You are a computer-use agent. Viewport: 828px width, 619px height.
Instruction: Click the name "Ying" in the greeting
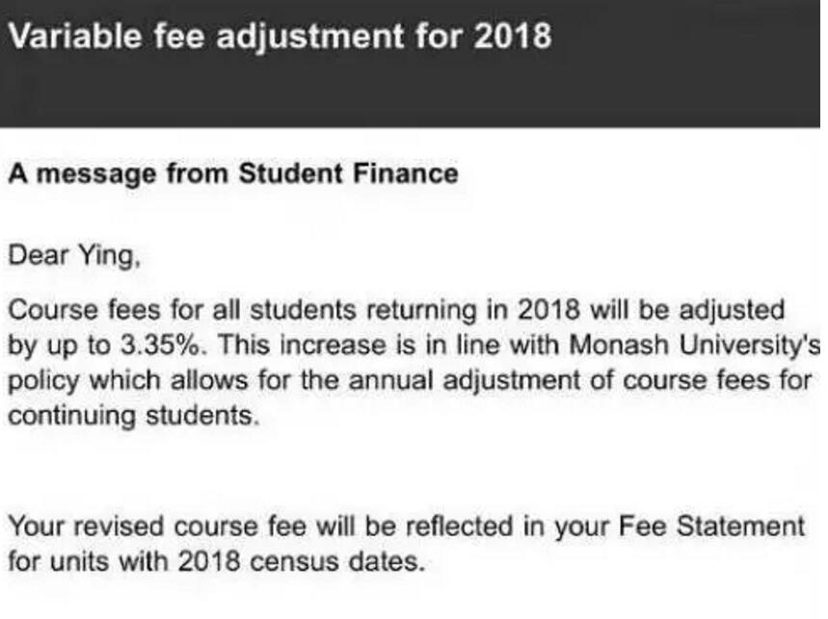tap(108, 257)
